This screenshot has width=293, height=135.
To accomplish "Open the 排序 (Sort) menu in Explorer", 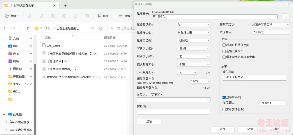I will (x=104, y=16).
